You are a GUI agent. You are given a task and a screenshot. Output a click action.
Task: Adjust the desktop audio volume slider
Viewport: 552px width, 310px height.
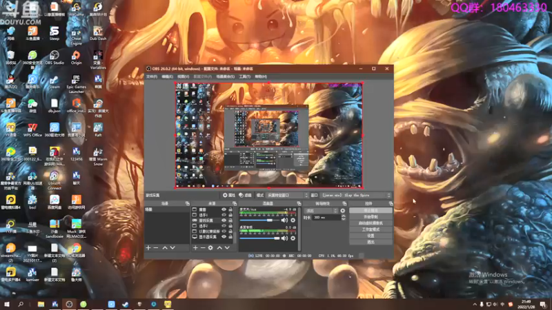click(259, 238)
